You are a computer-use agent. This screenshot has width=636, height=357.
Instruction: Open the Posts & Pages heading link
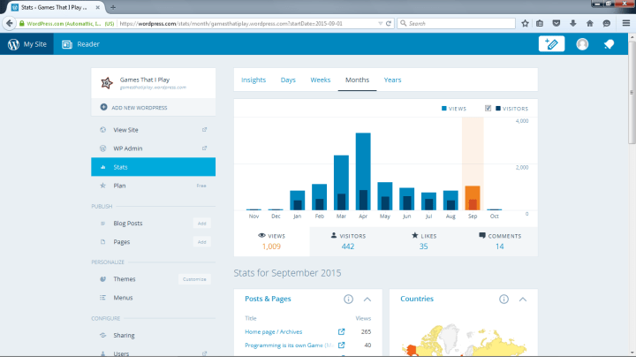click(268, 299)
